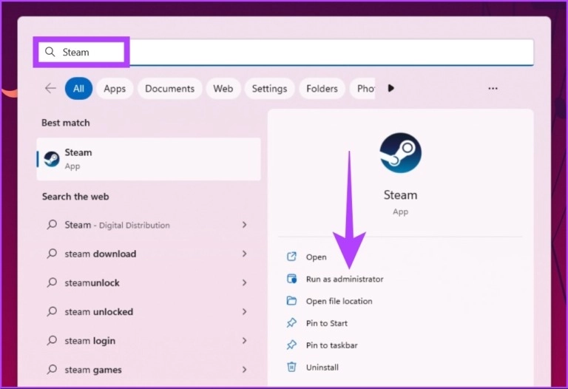Viewport: 568px width, 389px height.
Task: Expand chevron next to steam login
Action: [x=245, y=341]
